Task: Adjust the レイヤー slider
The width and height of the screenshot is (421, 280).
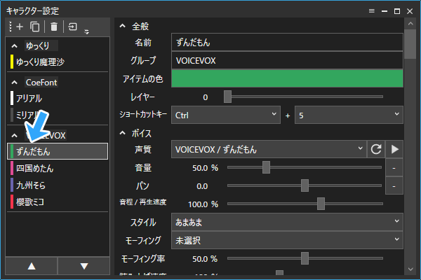Action: (303, 97)
